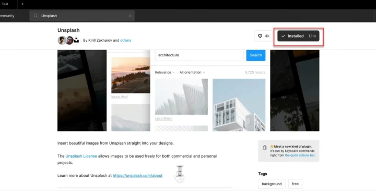Switch to the Test tab
Image resolution: width=376 pixels, height=191 pixels.
click(5, 4)
